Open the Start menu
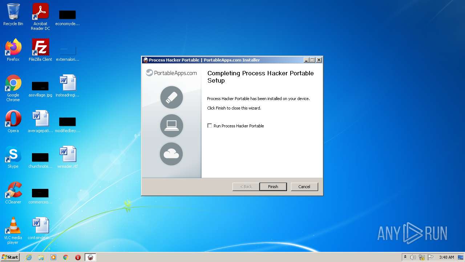Screen dimensions: 465x262 coord(10,257)
